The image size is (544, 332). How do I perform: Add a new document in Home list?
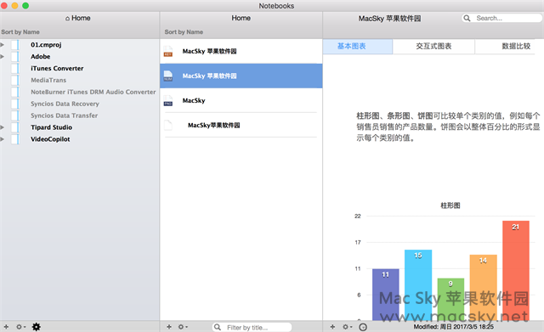(169, 327)
